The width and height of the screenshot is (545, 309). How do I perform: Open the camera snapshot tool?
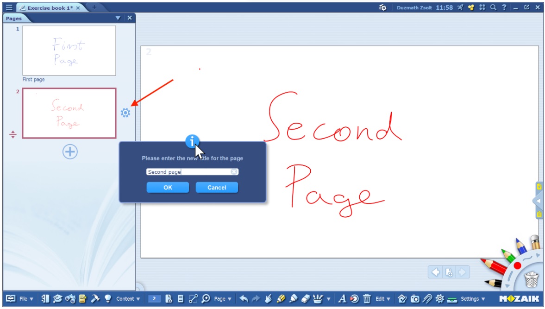(415, 299)
